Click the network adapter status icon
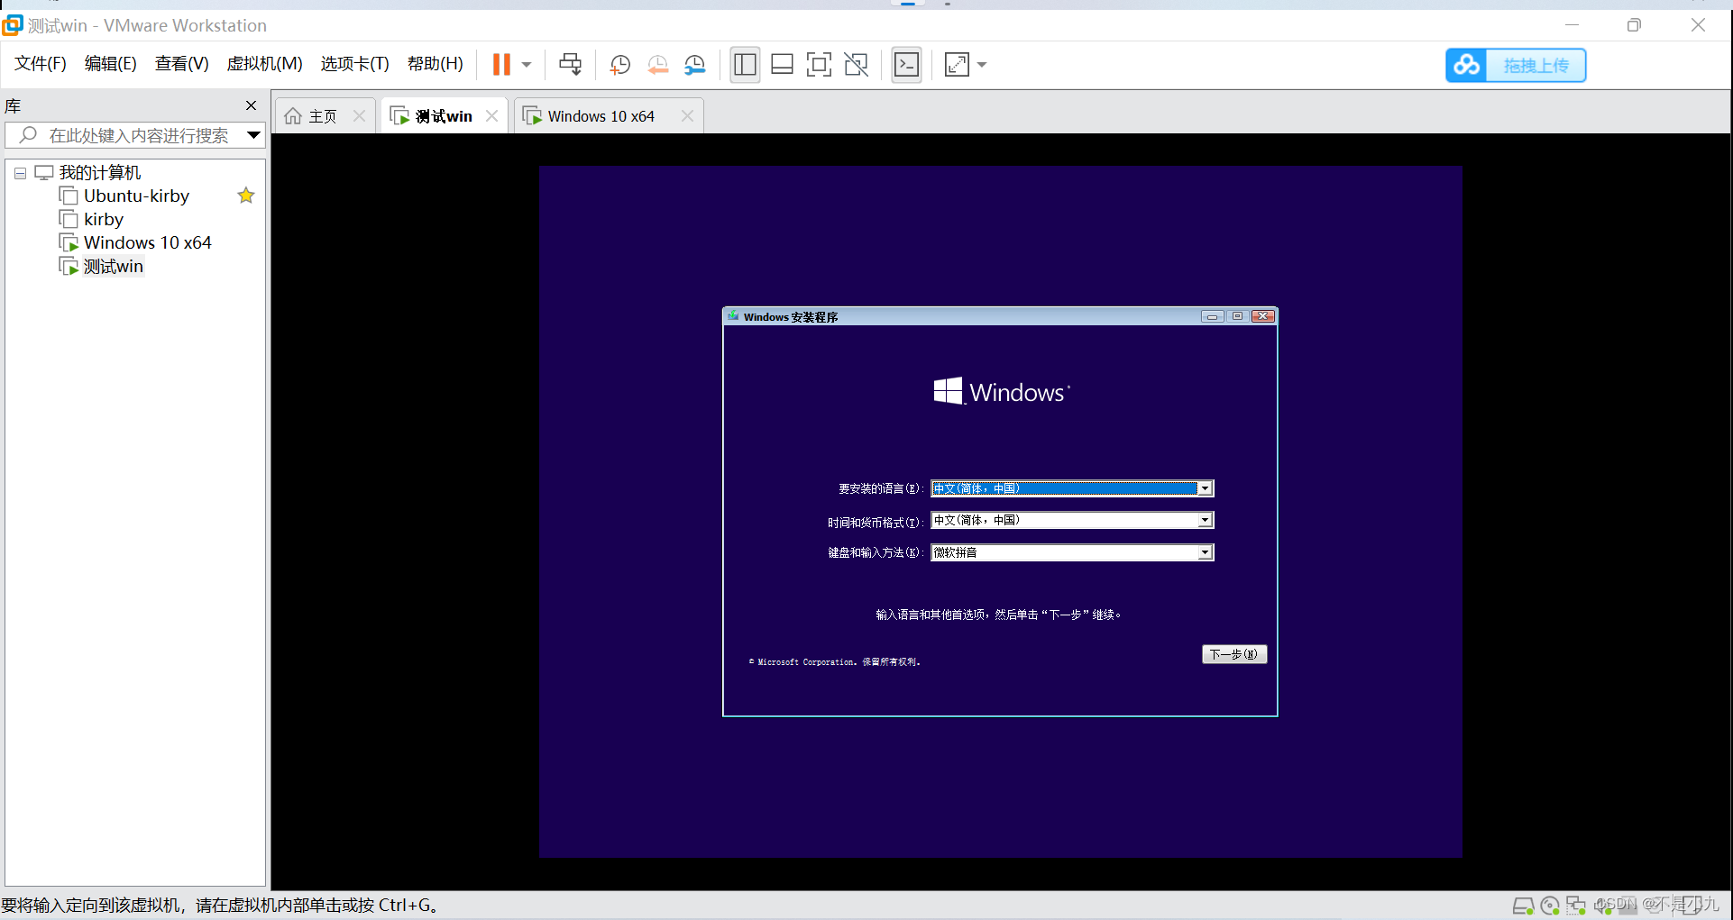 point(1576,906)
